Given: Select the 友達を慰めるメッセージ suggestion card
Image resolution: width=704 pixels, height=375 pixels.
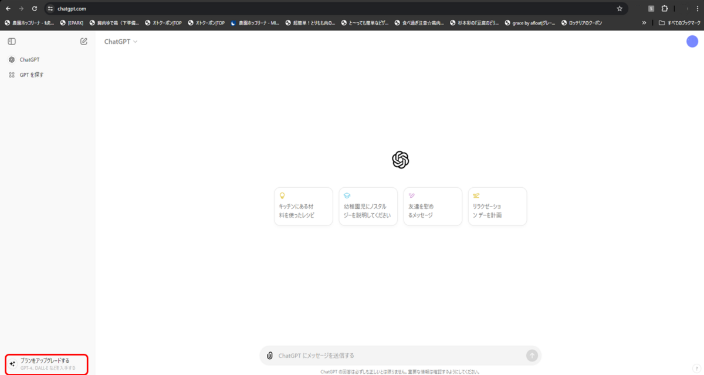Looking at the screenshot, I should 433,207.
